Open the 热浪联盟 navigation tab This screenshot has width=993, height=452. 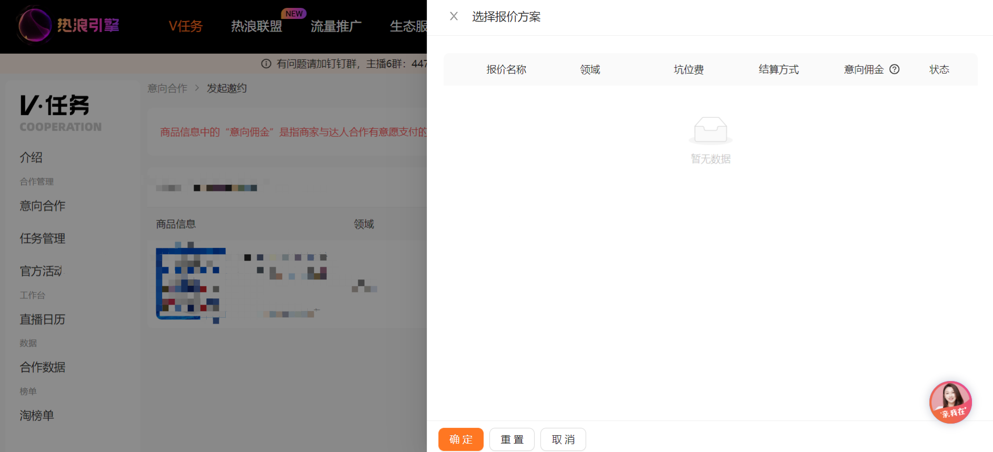[257, 26]
